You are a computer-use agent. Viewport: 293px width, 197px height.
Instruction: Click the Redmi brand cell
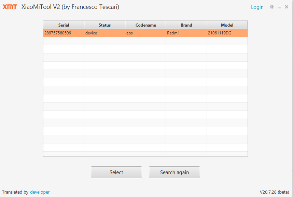tap(173, 33)
